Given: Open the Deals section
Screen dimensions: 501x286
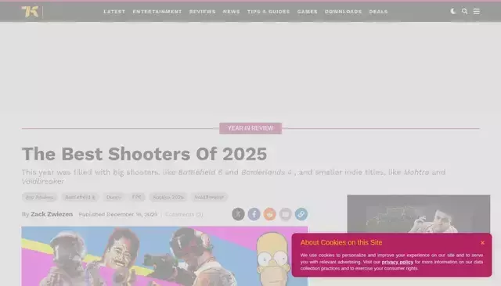Looking at the screenshot, I should point(378,12).
